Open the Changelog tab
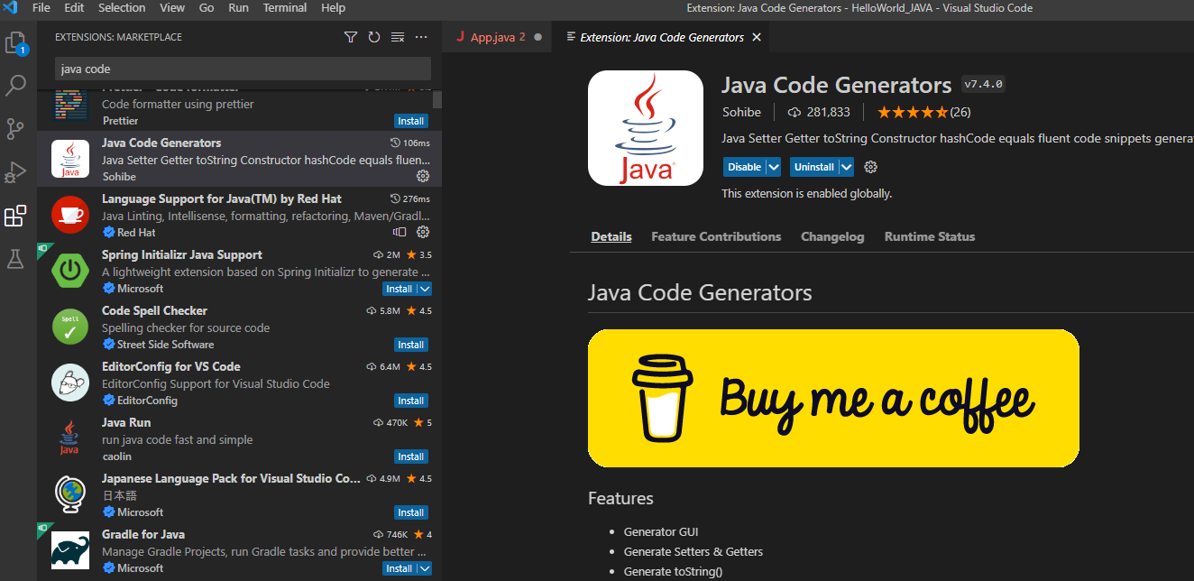 (x=832, y=236)
